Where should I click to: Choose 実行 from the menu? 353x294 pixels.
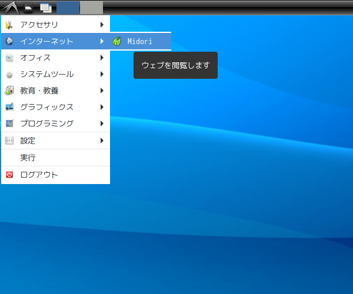(x=56, y=158)
